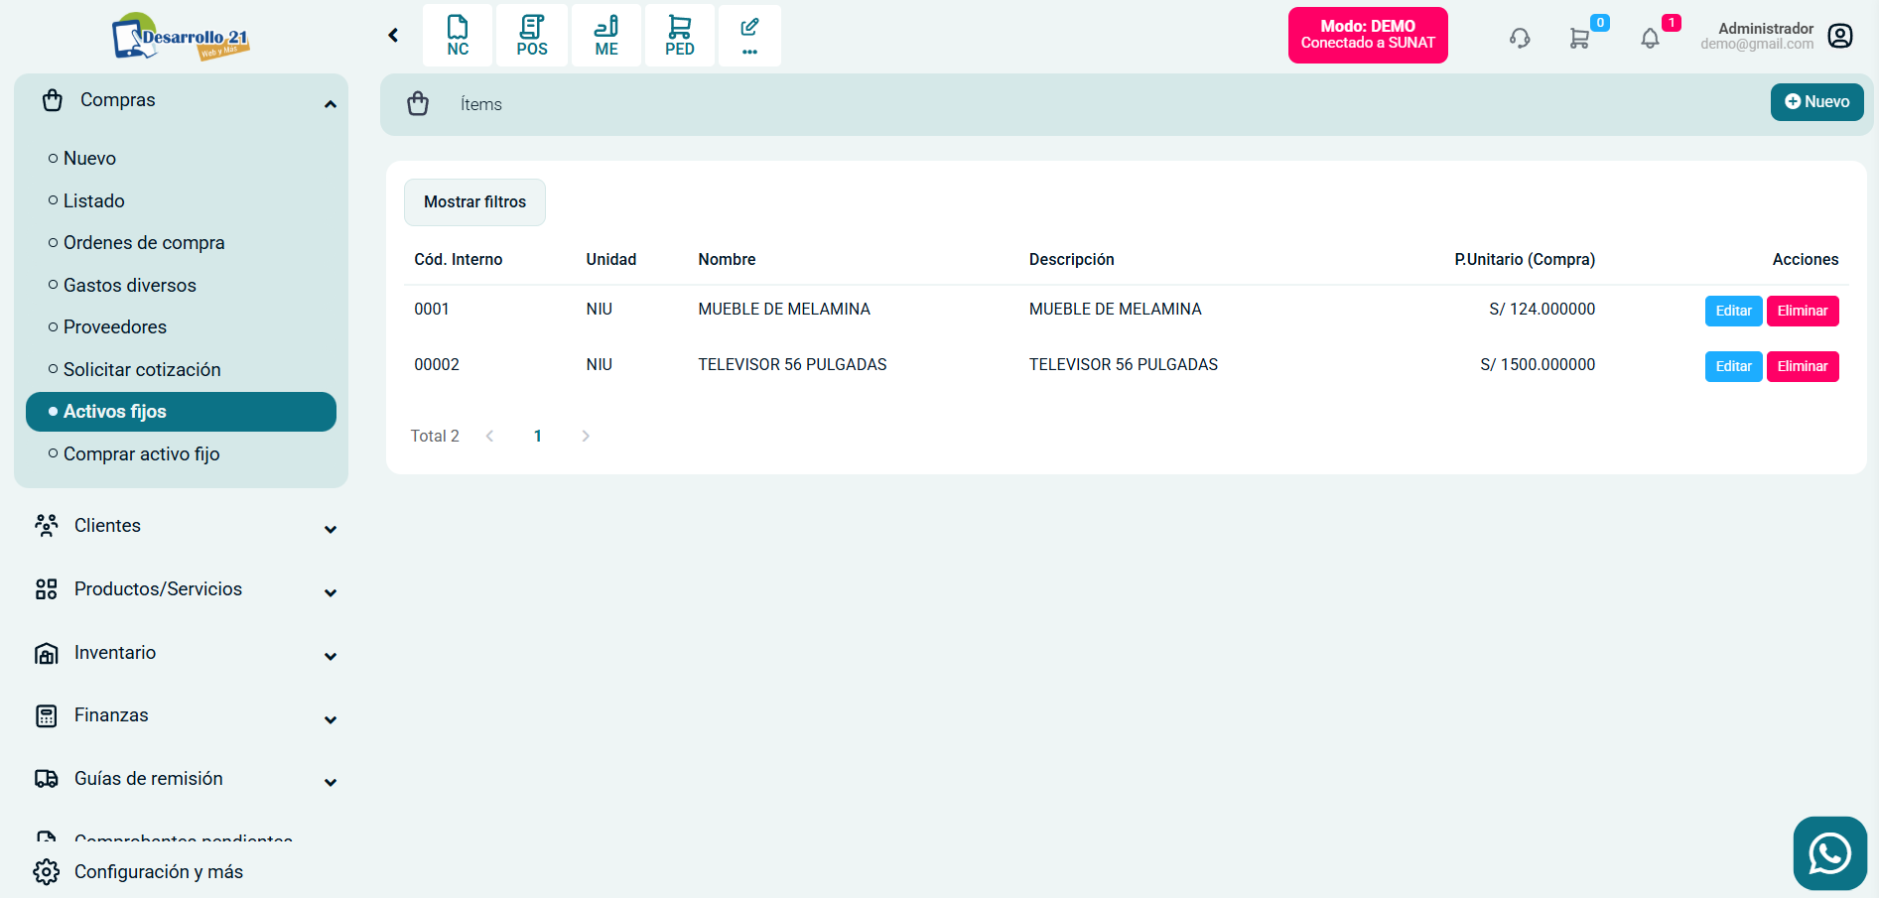Collapse the sidebar with the back arrow

(x=393, y=36)
